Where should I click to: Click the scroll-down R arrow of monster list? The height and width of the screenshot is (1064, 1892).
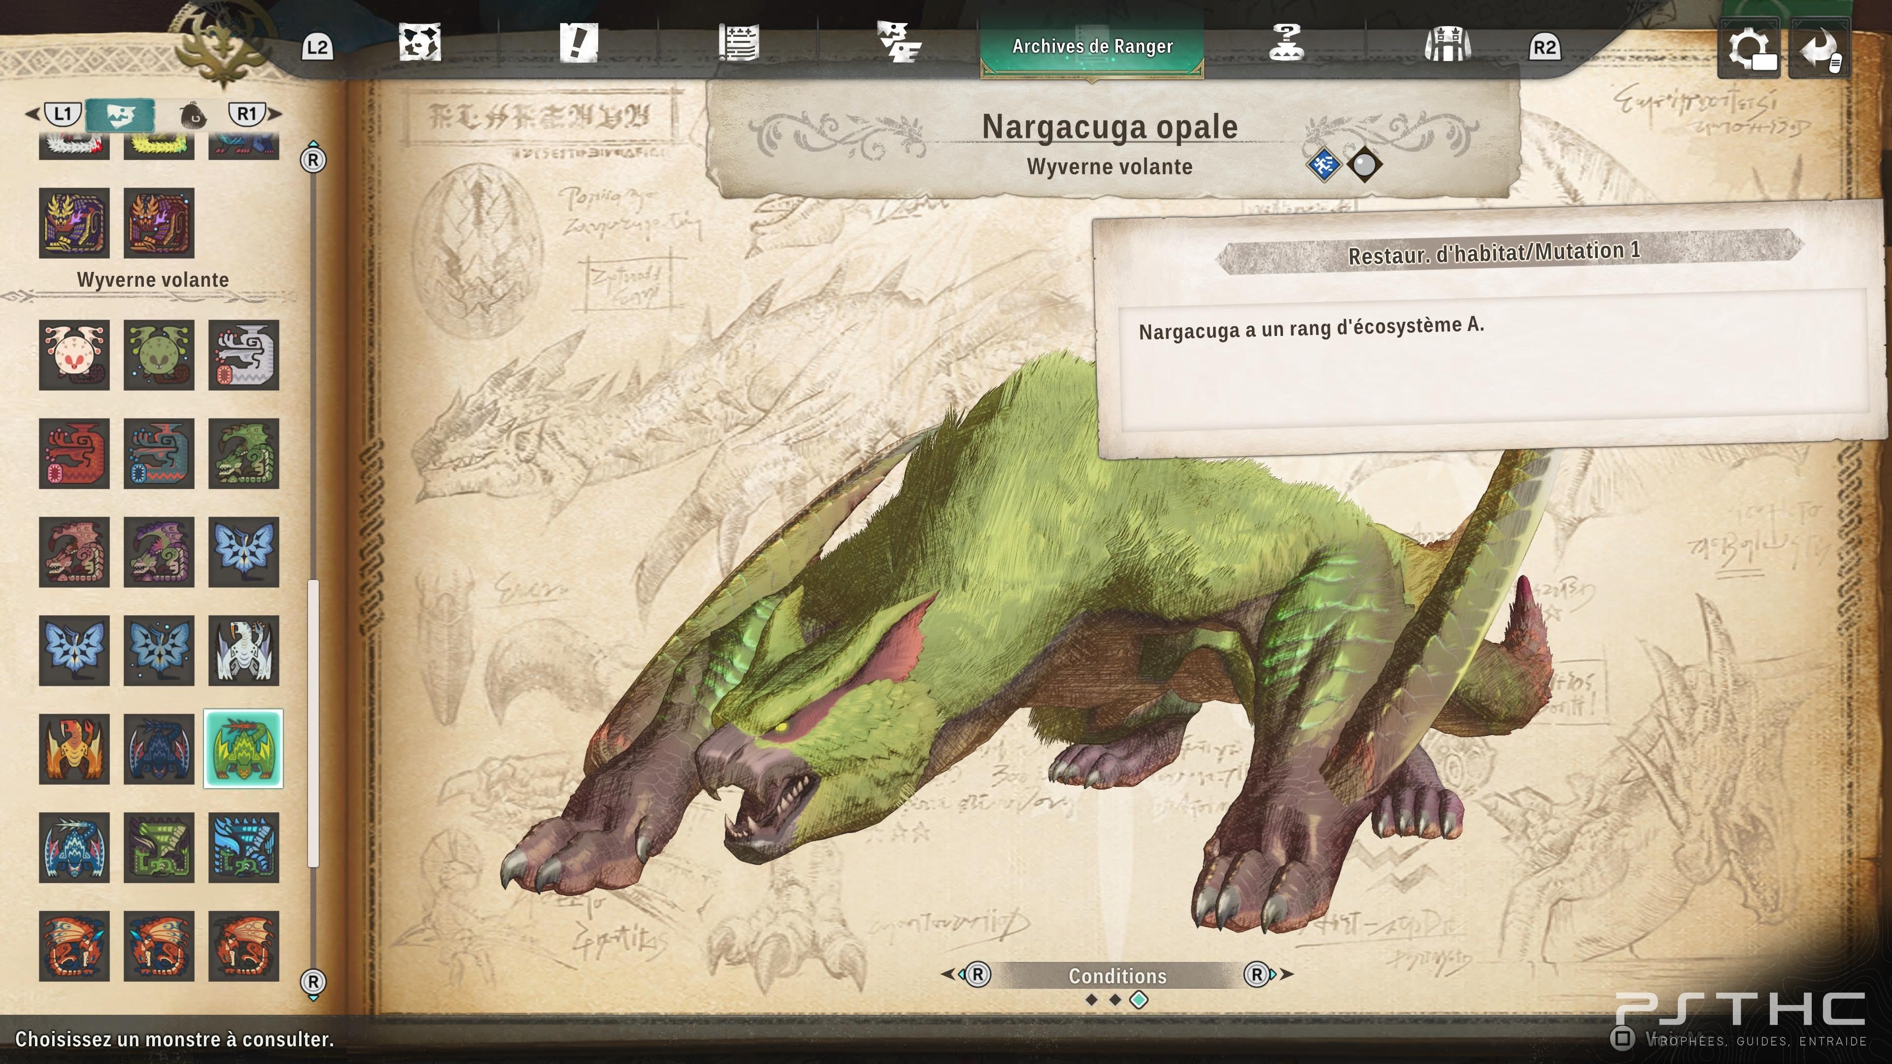tap(314, 984)
